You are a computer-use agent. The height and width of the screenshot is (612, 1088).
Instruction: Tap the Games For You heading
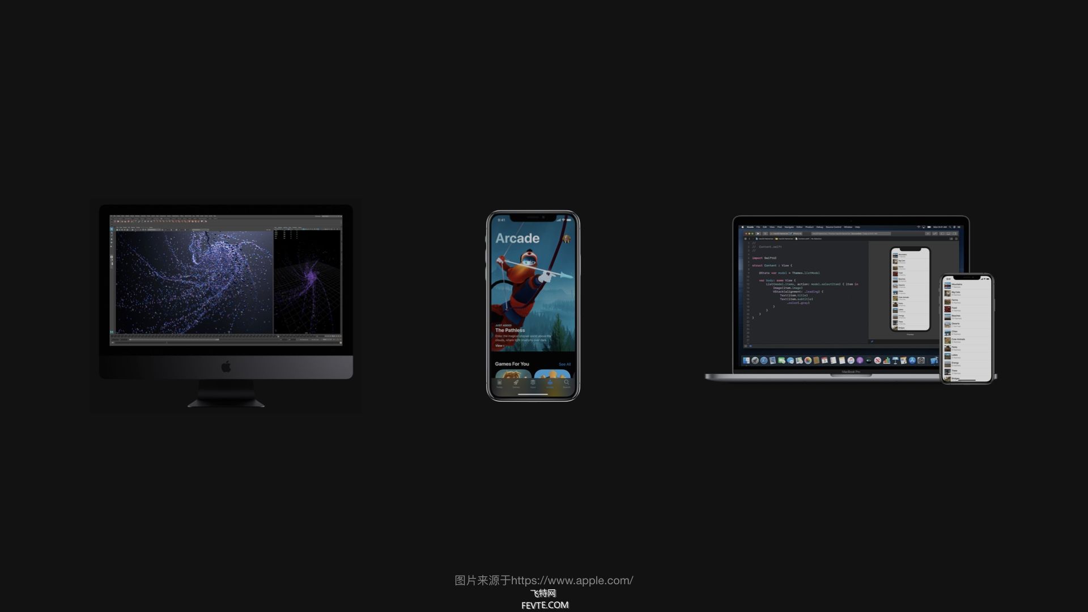coord(512,364)
